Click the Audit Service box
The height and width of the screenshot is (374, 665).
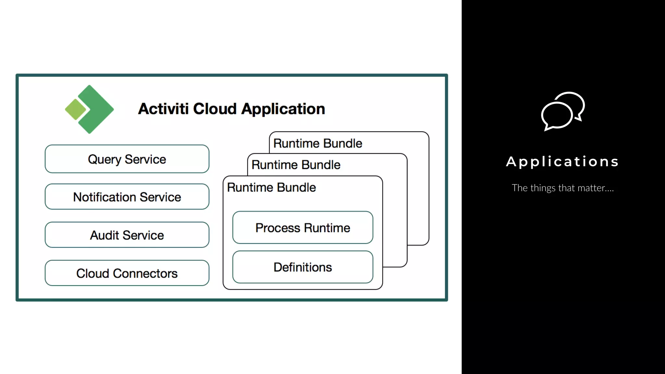point(127,235)
